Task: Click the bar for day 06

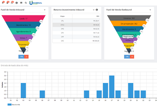Action: (42, 94)
